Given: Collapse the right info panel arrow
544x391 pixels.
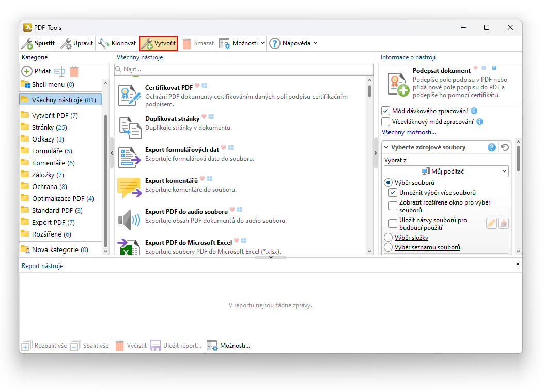Looking at the screenshot, I should pyautogui.click(x=376, y=153).
